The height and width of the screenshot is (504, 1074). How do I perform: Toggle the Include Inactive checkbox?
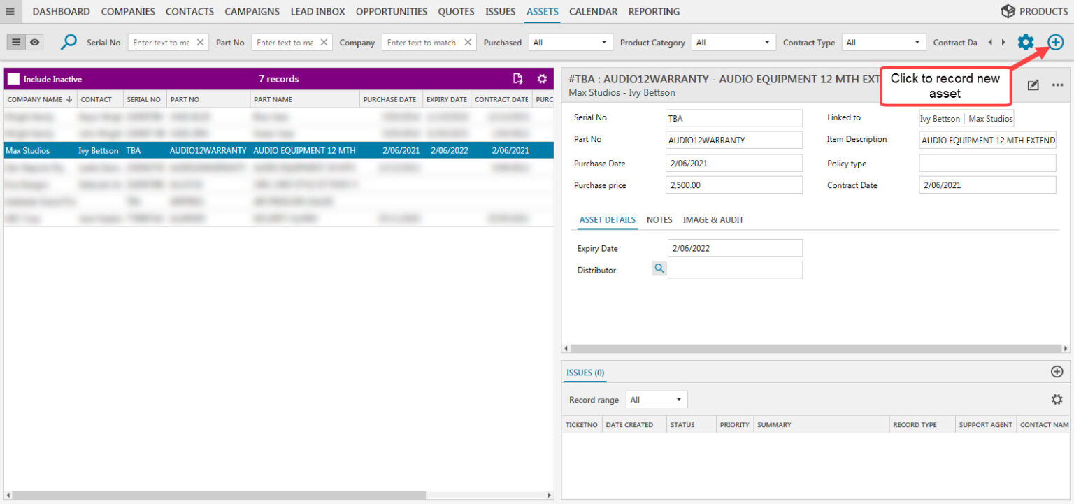click(x=13, y=79)
